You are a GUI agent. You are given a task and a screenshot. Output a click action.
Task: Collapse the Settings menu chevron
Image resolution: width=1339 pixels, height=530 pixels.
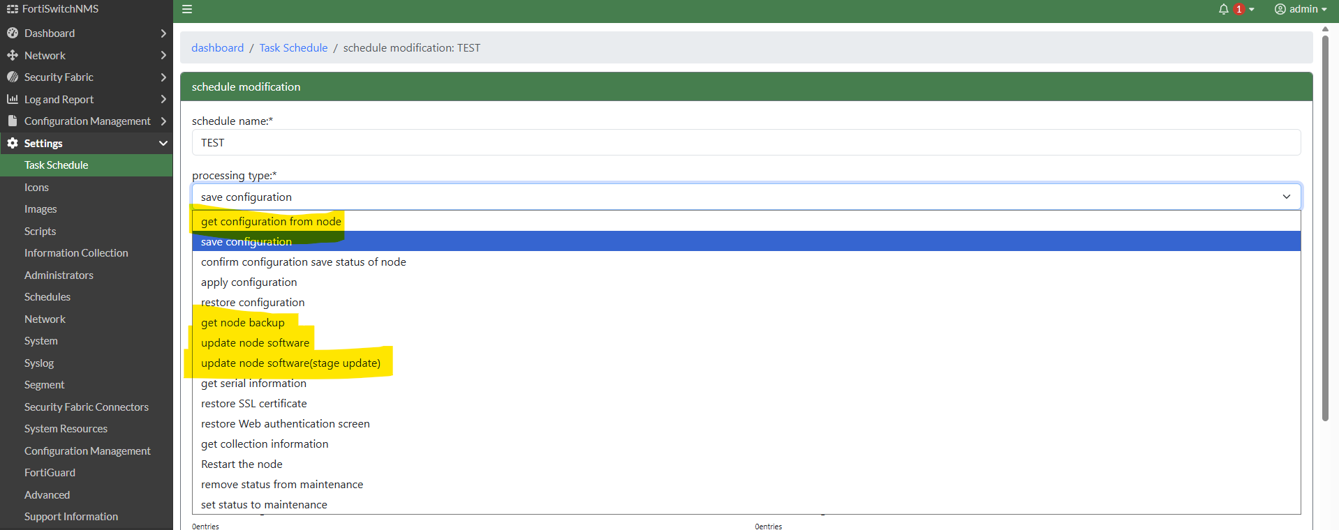pos(163,143)
